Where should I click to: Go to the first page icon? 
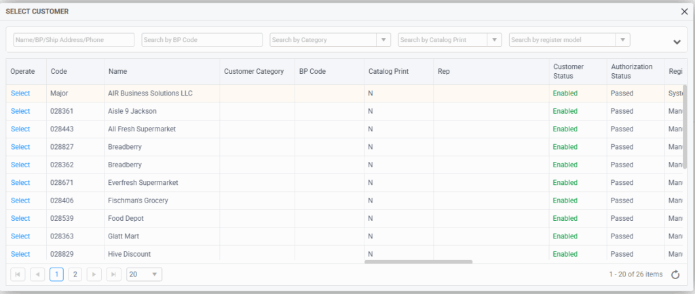(x=18, y=274)
